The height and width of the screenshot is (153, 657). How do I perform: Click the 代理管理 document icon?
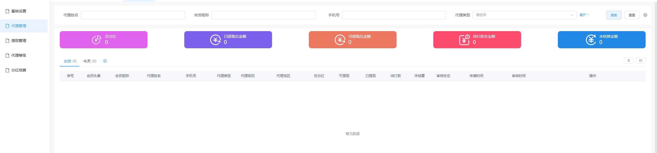coord(7,26)
